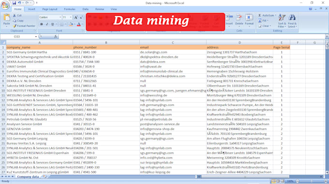The width and height of the screenshot is (329, 184).
Task: Select cell with de.solar@sgs.com
Action: tap(173, 52)
